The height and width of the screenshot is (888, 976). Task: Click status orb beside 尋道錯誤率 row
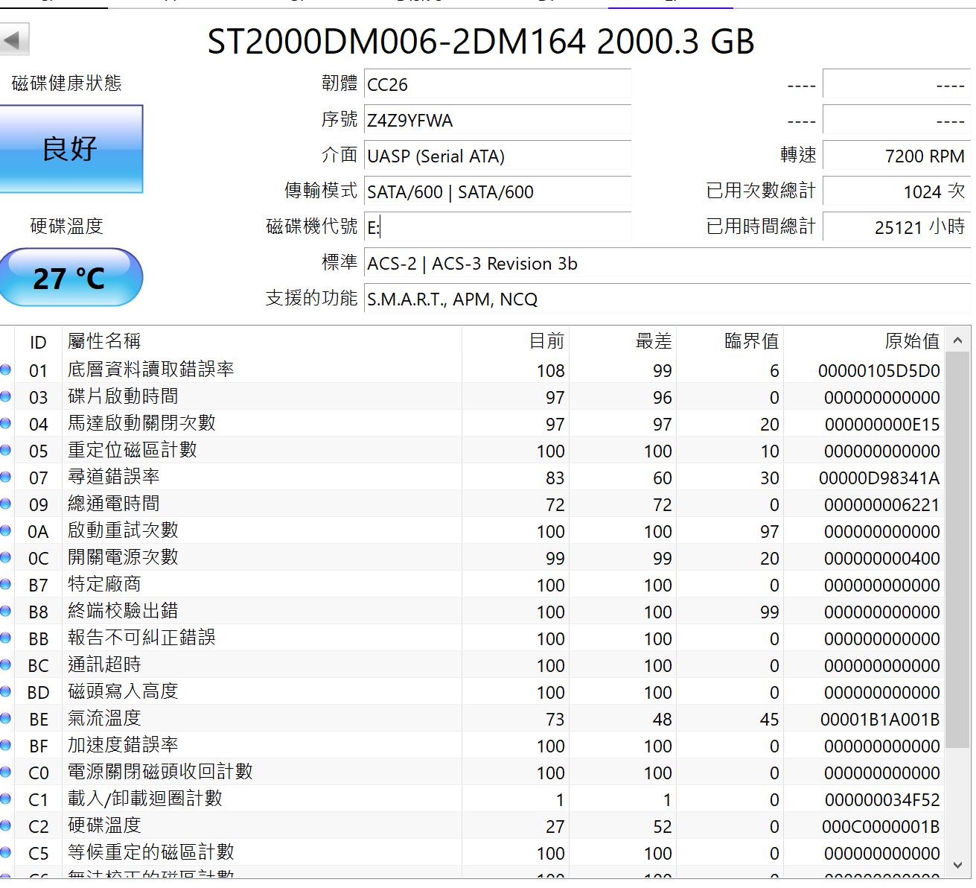tap(6, 477)
